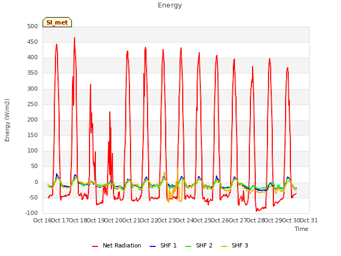Select the SHF 3 legend entry

pos(234,245)
